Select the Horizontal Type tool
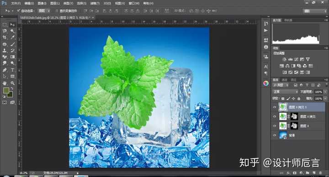 pyautogui.click(x=13, y=70)
